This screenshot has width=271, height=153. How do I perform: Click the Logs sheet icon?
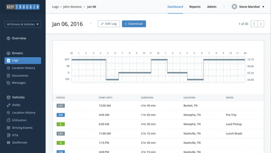point(8,60)
